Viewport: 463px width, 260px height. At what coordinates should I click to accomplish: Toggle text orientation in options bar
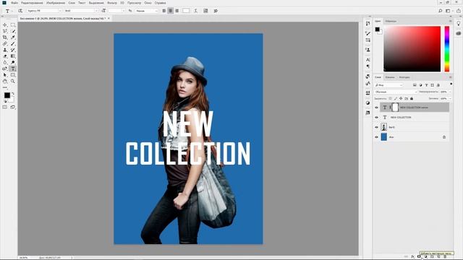click(20, 11)
